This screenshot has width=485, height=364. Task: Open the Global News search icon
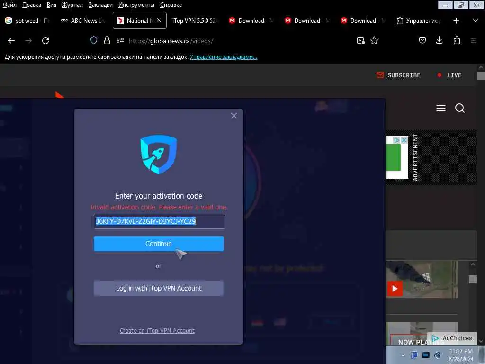point(460,108)
